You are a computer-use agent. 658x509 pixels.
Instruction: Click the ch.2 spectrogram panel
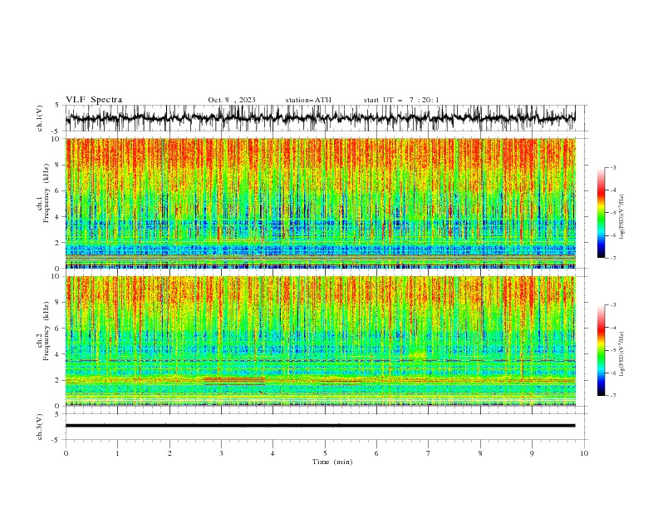click(x=321, y=341)
